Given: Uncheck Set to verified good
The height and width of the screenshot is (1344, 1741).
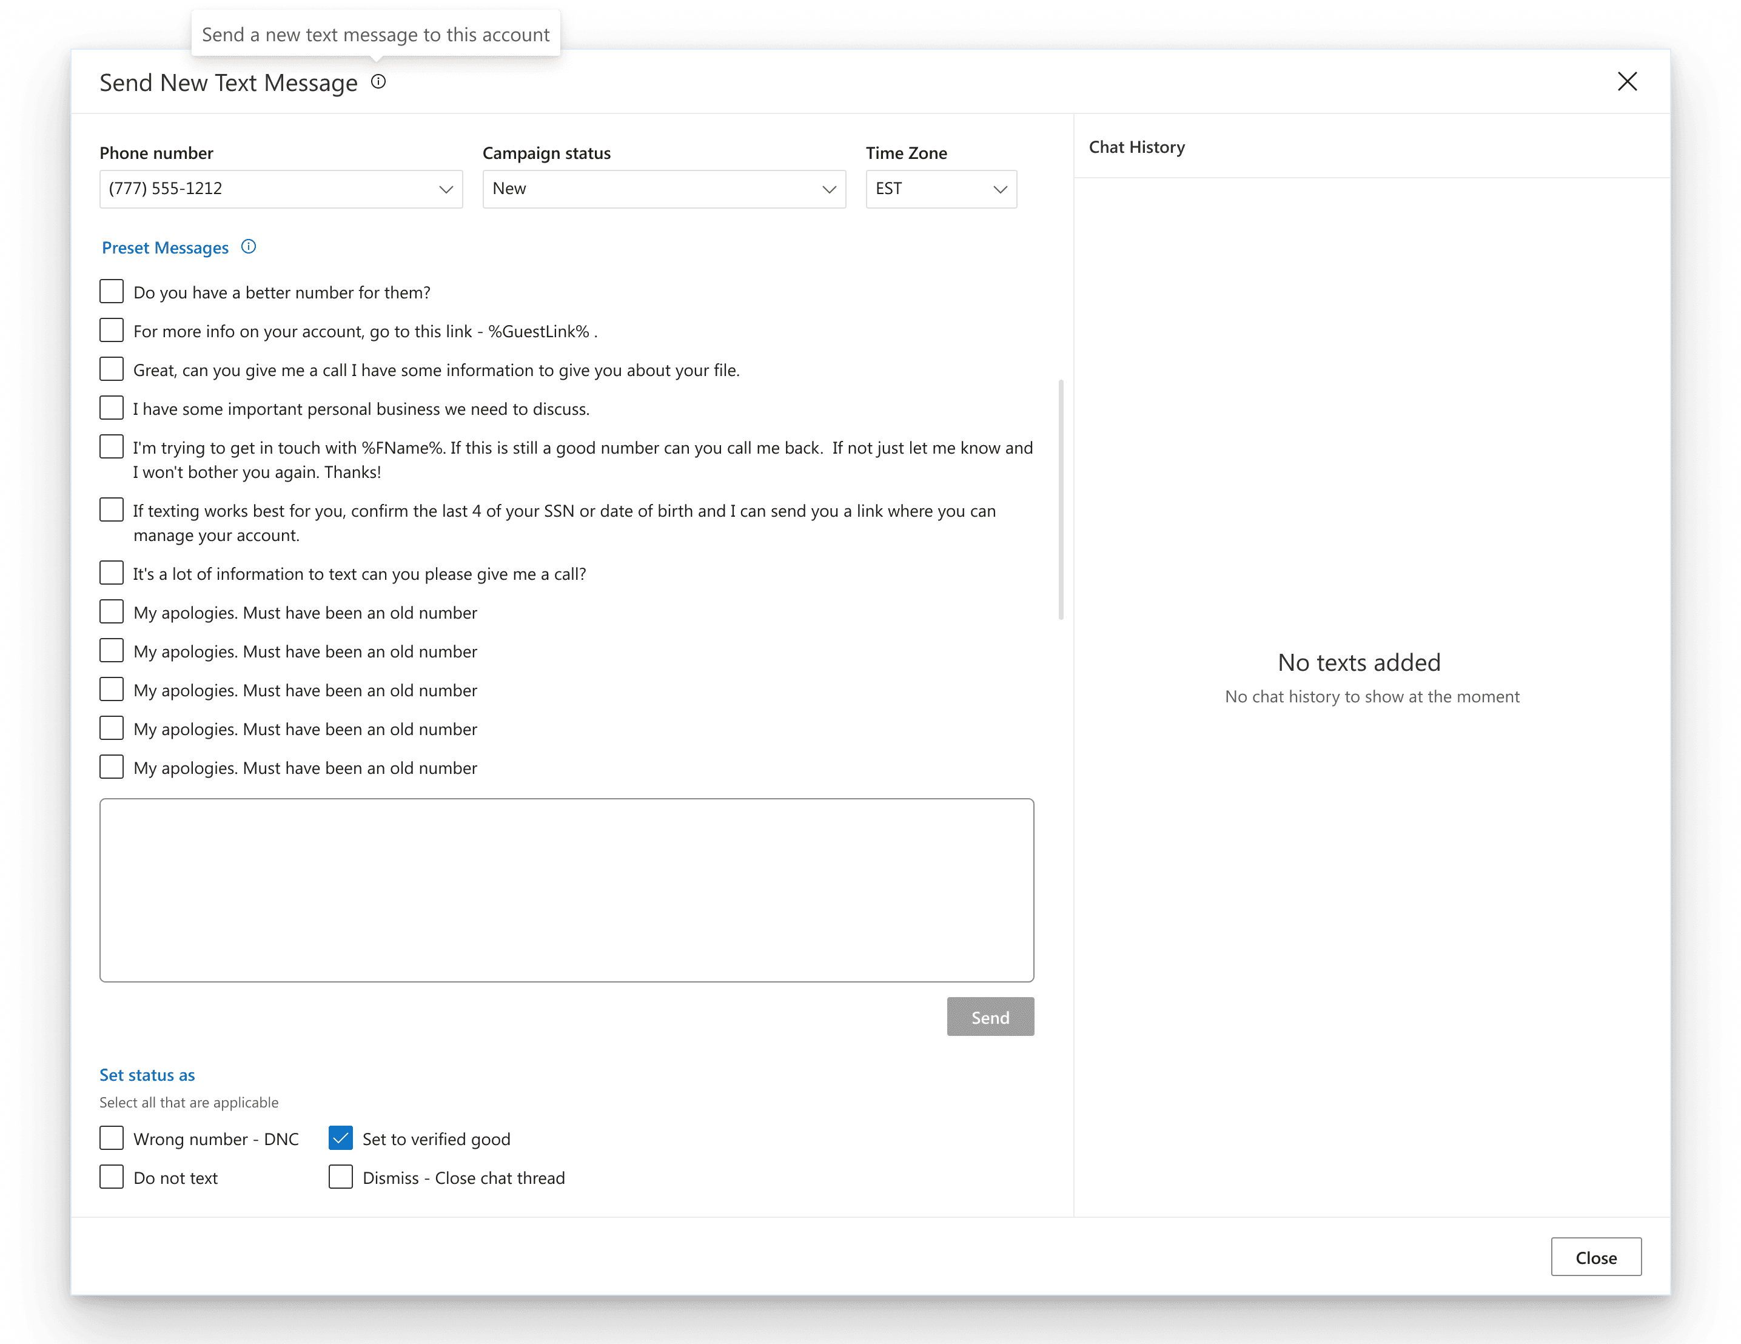Looking at the screenshot, I should [x=340, y=1138].
